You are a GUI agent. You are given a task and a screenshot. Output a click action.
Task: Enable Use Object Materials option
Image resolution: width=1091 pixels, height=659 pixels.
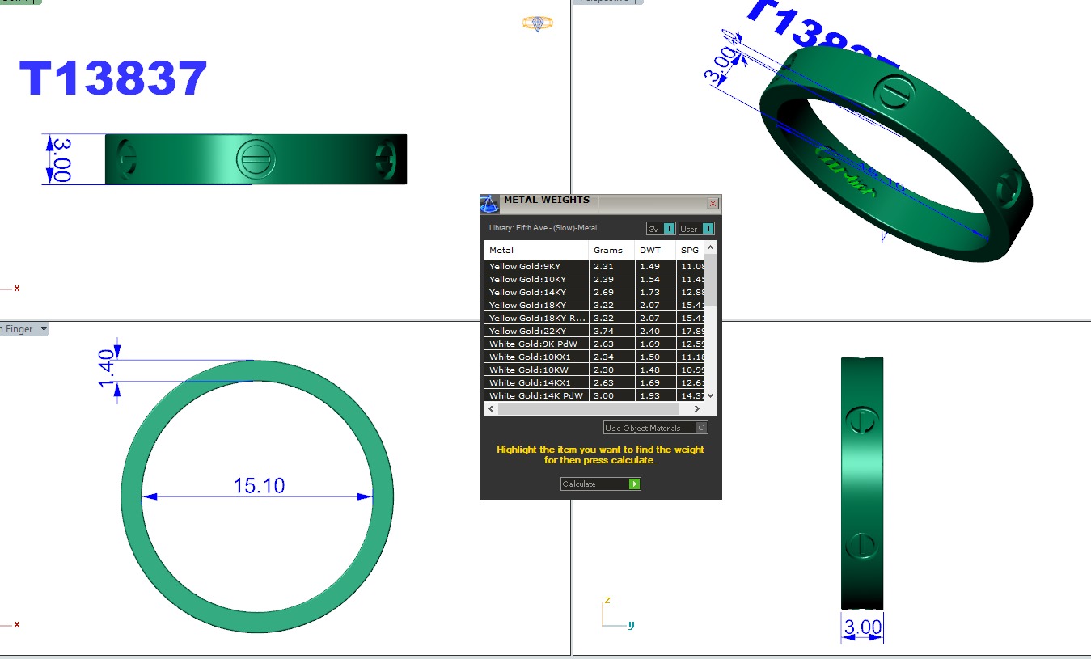(701, 428)
